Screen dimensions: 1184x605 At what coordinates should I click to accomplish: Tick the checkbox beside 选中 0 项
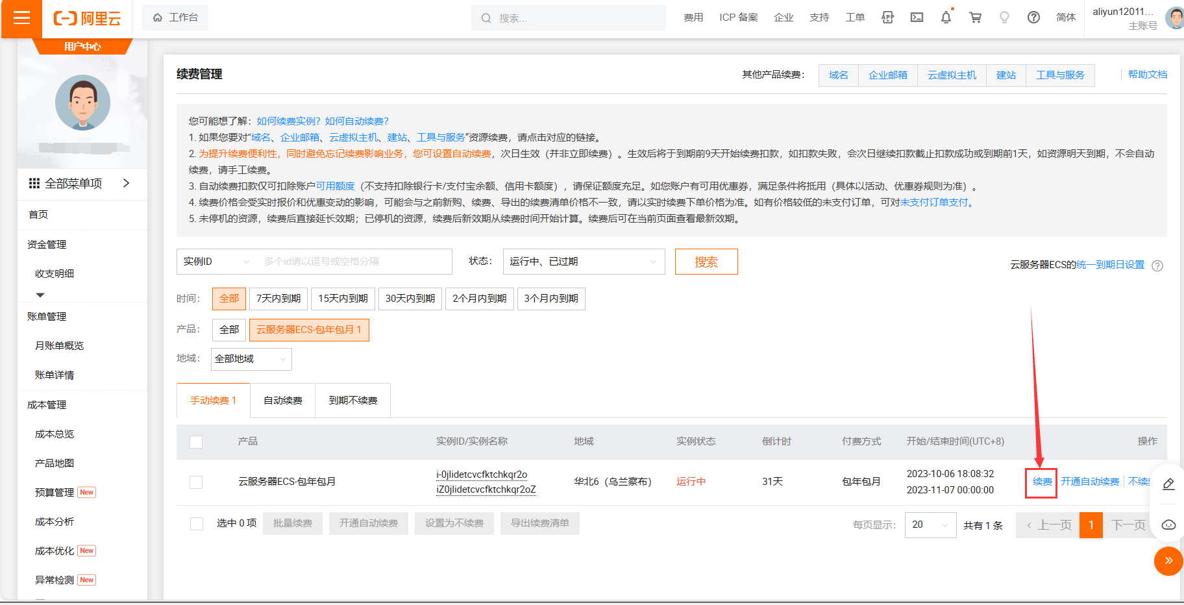click(197, 524)
